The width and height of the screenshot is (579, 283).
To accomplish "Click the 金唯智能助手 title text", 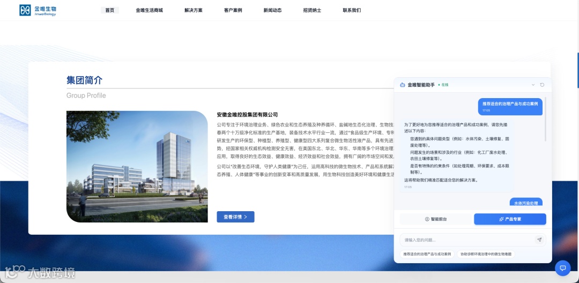I will click(421, 85).
